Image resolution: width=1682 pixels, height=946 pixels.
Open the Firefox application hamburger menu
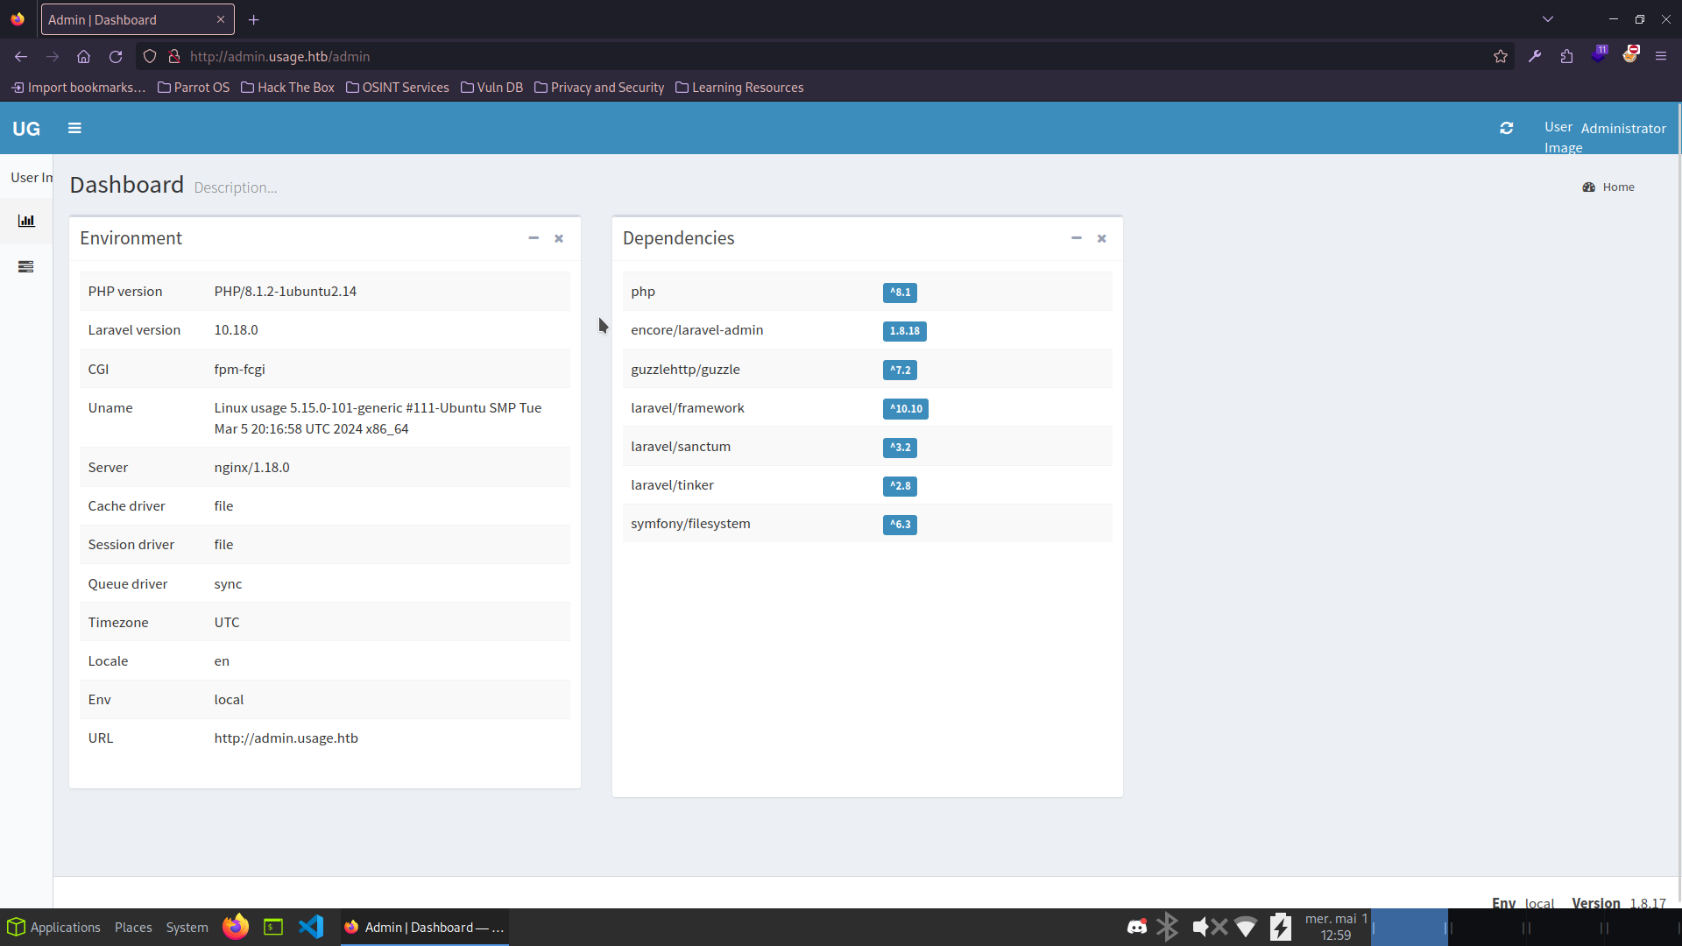tap(1661, 56)
